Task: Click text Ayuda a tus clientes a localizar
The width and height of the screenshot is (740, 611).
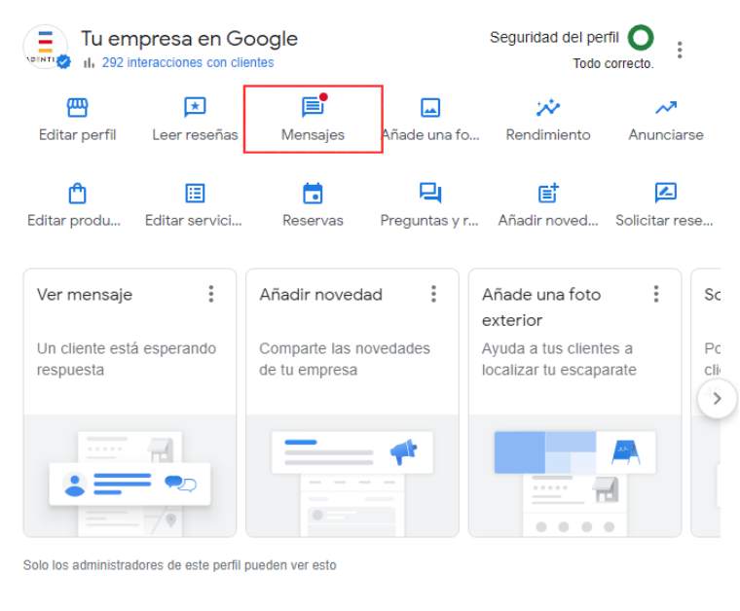Action: click(x=559, y=359)
